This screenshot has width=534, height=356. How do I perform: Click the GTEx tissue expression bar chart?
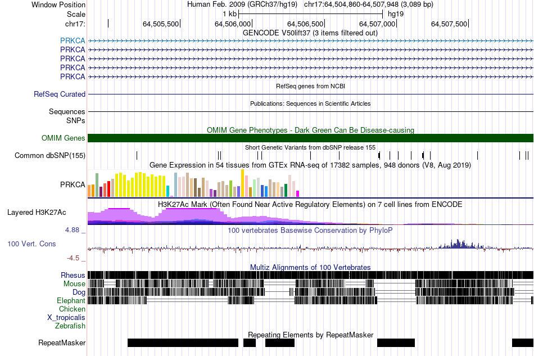pos(193,183)
